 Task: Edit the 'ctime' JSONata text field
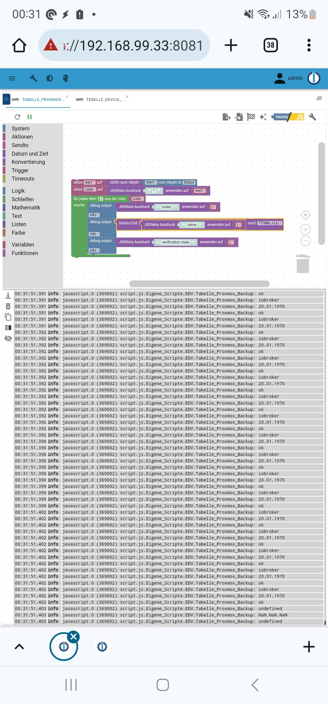[x=192, y=225]
